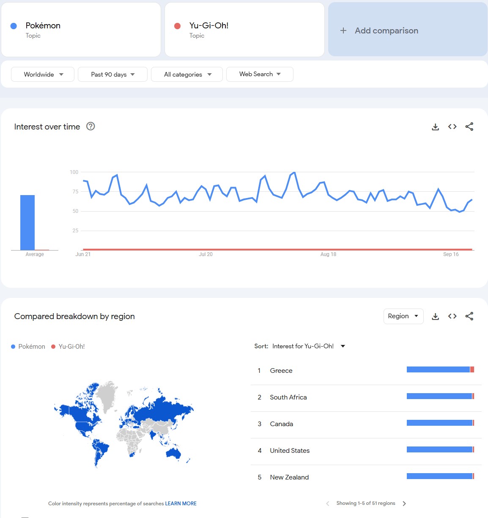Edit the Pokémon topic search term
Viewport: 488px width, 518px height.
(81, 30)
